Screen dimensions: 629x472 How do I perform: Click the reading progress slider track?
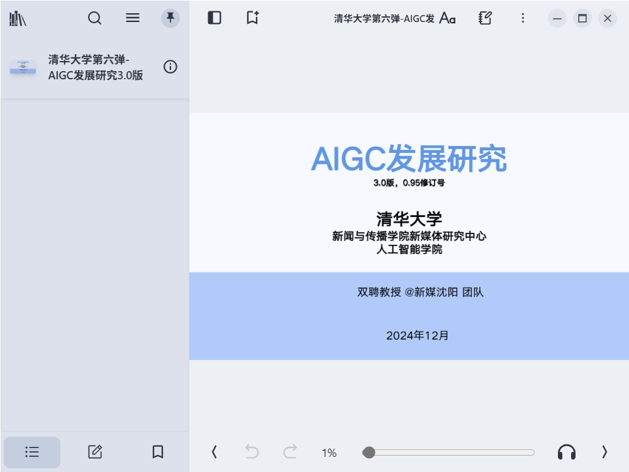tap(448, 452)
